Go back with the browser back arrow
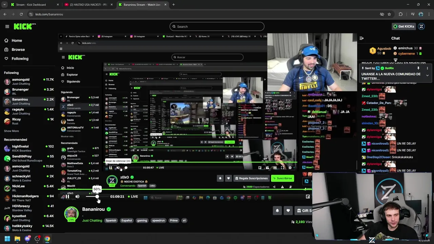Image resolution: width=434 pixels, height=244 pixels. pos(5,14)
